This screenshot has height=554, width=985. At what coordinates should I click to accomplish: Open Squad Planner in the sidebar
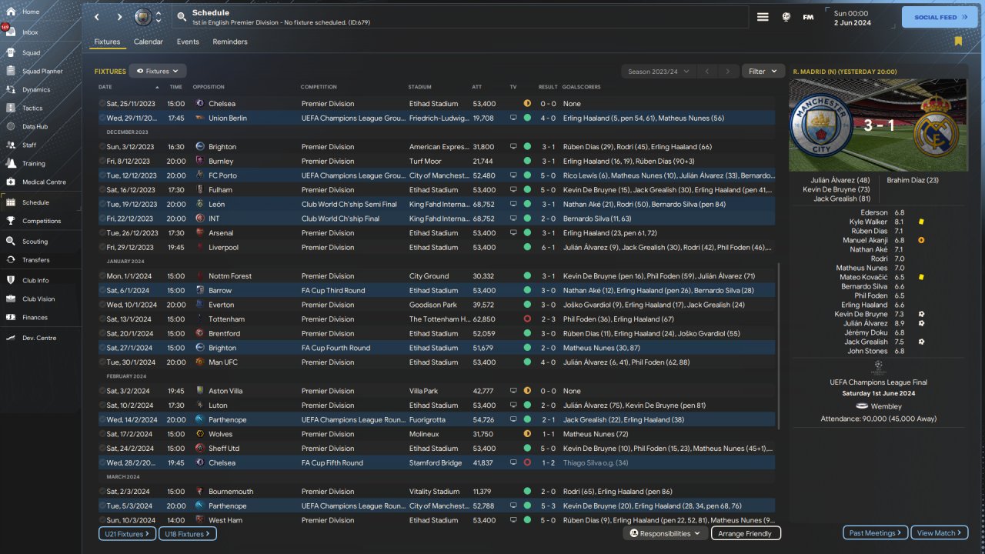41,72
